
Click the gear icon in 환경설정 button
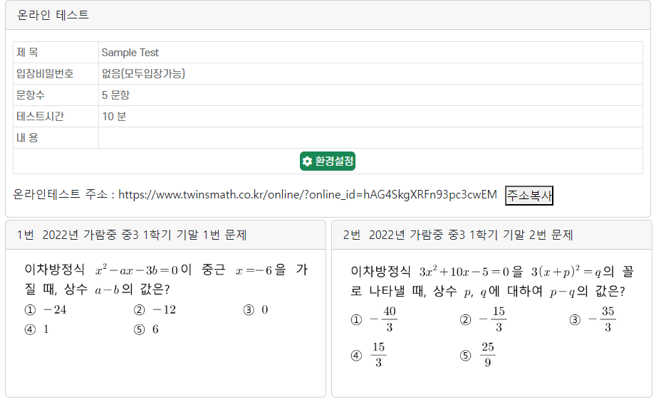[x=307, y=161]
